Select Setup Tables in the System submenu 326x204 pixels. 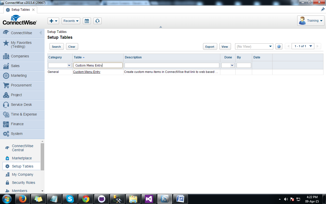coord(21,166)
